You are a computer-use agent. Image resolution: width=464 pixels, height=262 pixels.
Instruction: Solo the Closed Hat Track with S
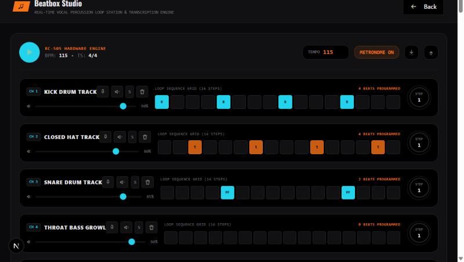[132, 137]
